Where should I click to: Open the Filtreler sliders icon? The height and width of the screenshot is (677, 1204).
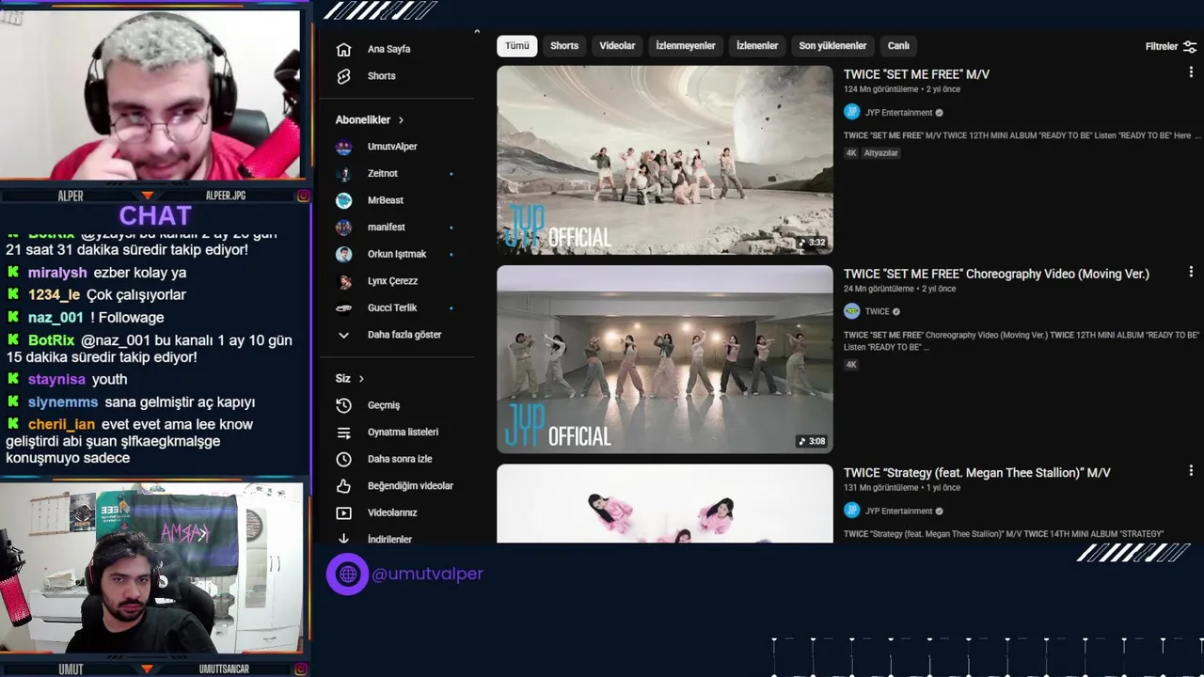[1190, 46]
